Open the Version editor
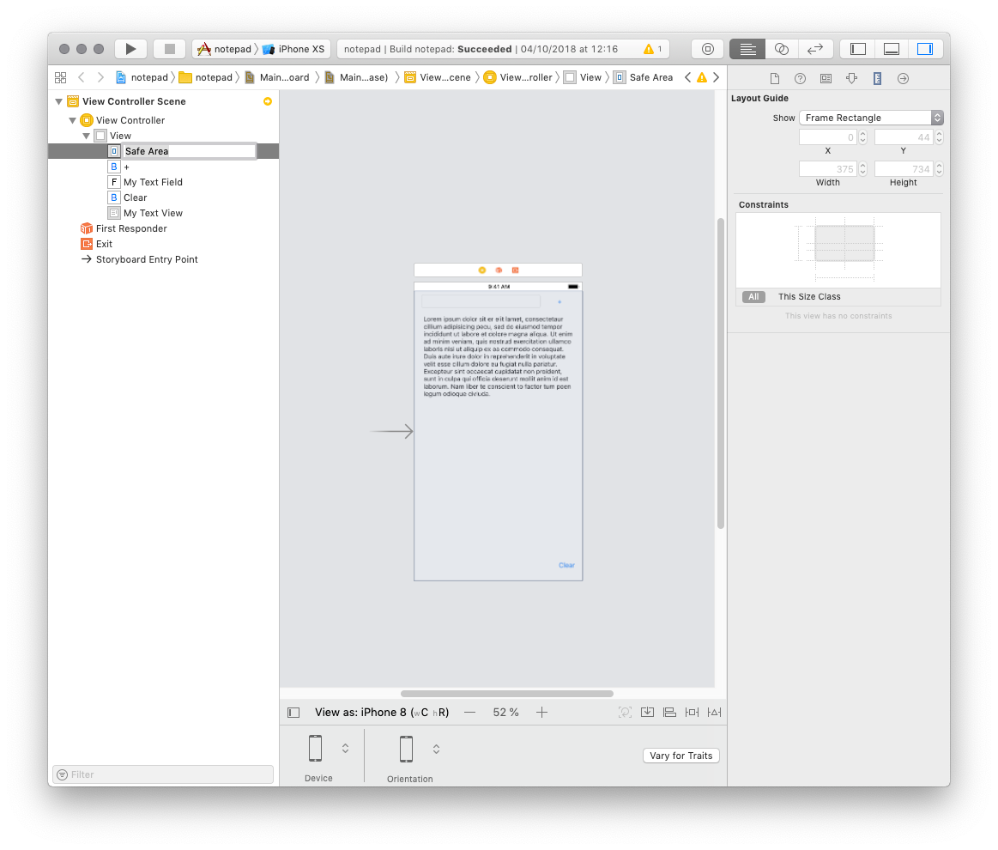 [815, 49]
